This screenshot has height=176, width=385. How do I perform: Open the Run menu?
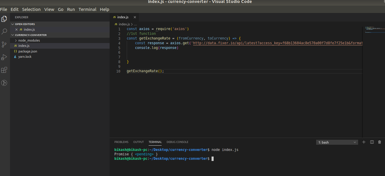tap(71, 9)
